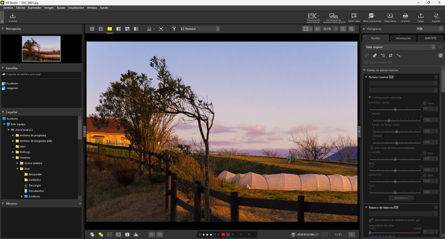Click the filter funnel icon
The image size is (445, 239).
[174, 29]
